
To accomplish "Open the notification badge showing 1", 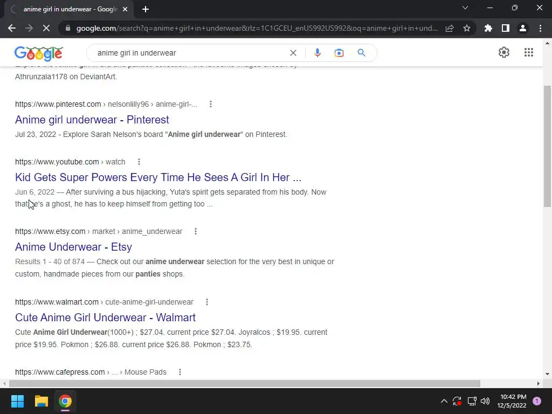I will coord(537,401).
